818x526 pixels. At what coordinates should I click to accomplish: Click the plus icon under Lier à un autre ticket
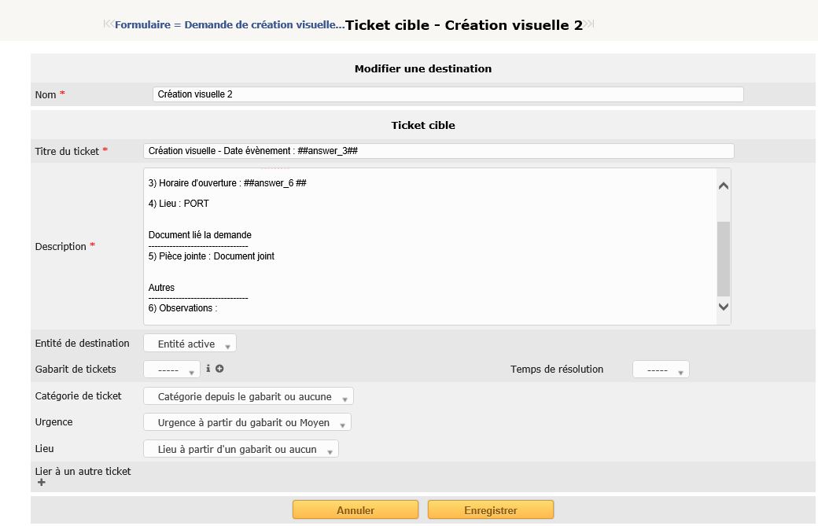click(40, 482)
